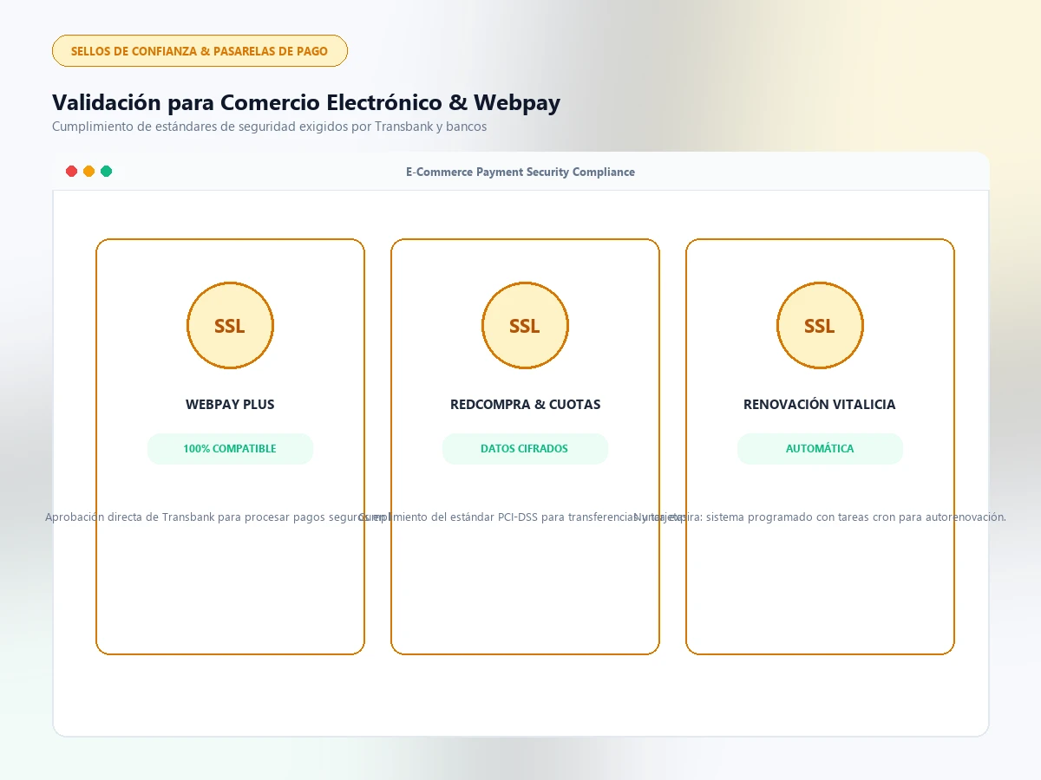Click the red window dot
Image resolution: width=1041 pixels, height=780 pixels.
[x=72, y=172]
